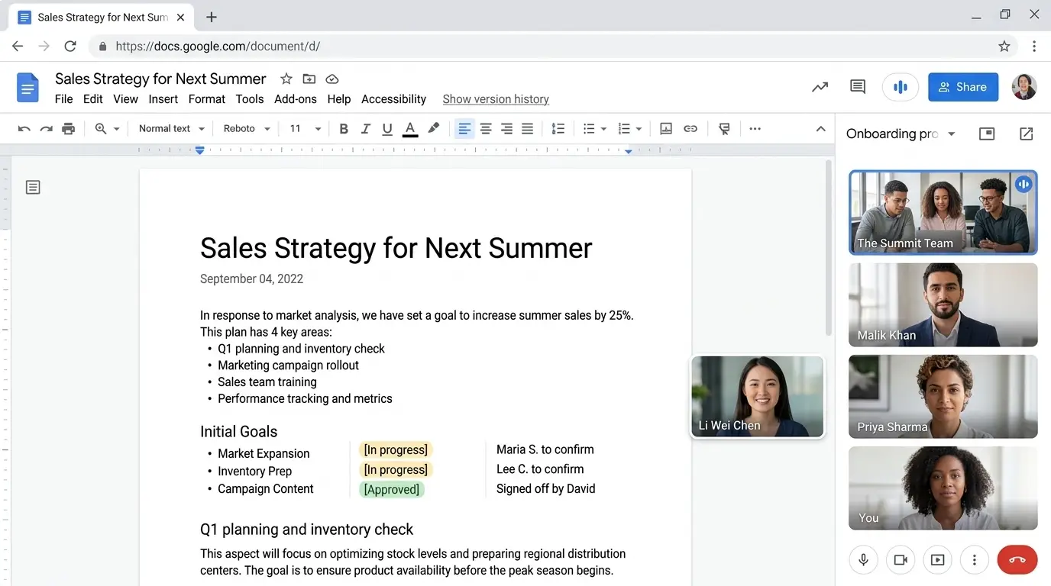The width and height of the screenshot is (1051, 586).
Task: Present screen in the meeting
Action: click(937, 560)
